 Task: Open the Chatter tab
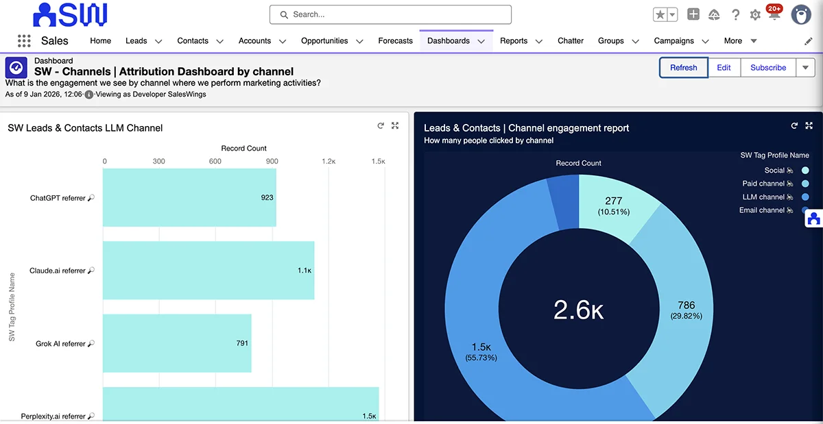point(571,41)
